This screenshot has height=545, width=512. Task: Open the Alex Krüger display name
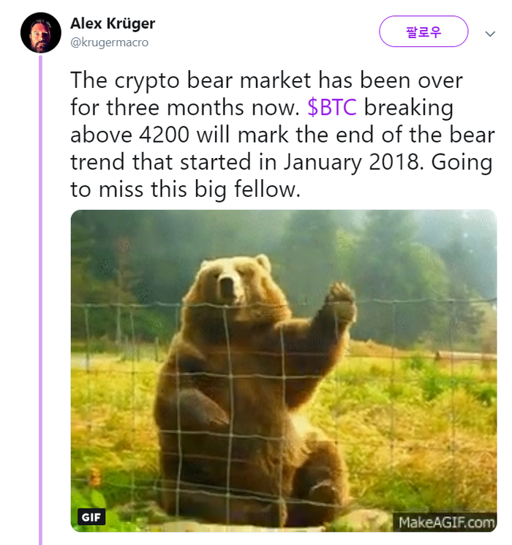pos(113,23)
